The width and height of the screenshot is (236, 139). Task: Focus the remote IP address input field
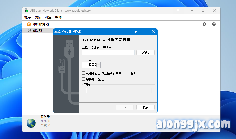[x=108, y=52]
